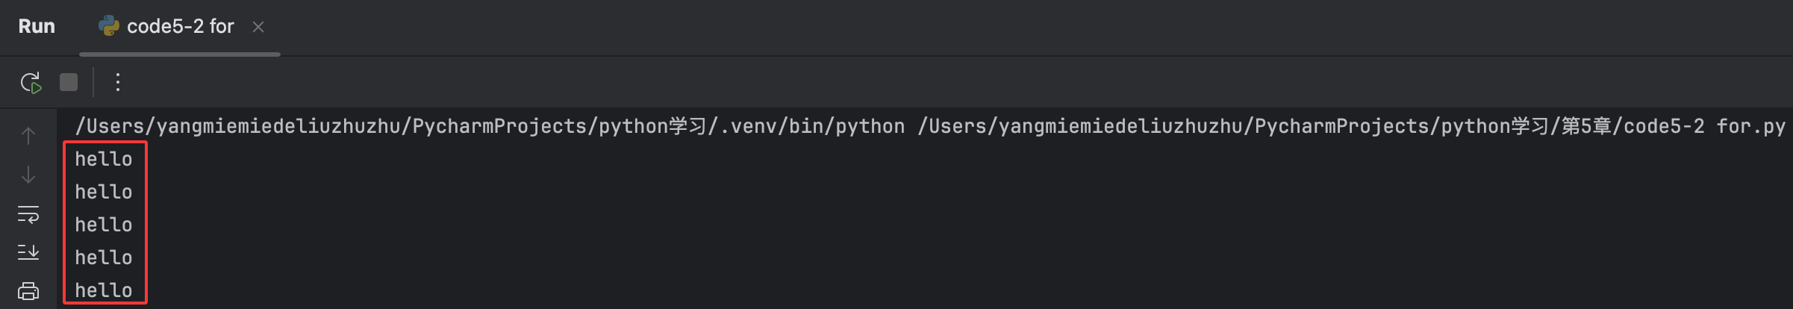The width and height of the screenshot is (1793, 309).
Task: Click the Python icon on the run tab
Action: [109, 26]
